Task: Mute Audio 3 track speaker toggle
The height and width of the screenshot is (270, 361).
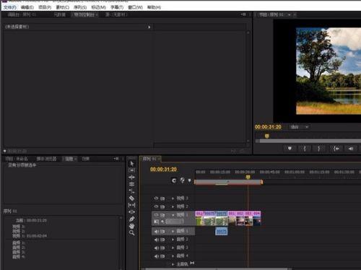Action: (157, 248)
